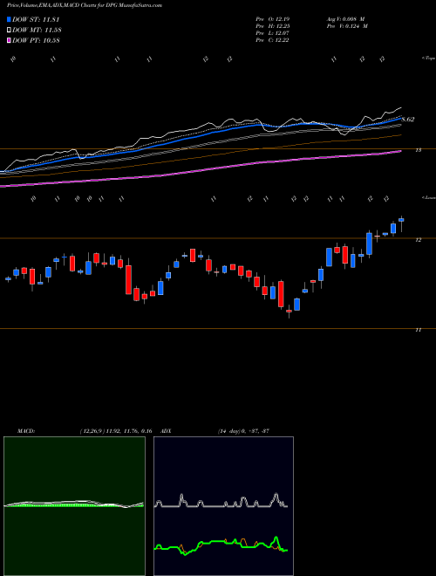This screenshot has width=436, height=576.
Task: Click the 'Pre C: 12.22' value
Action: (272, 40)
